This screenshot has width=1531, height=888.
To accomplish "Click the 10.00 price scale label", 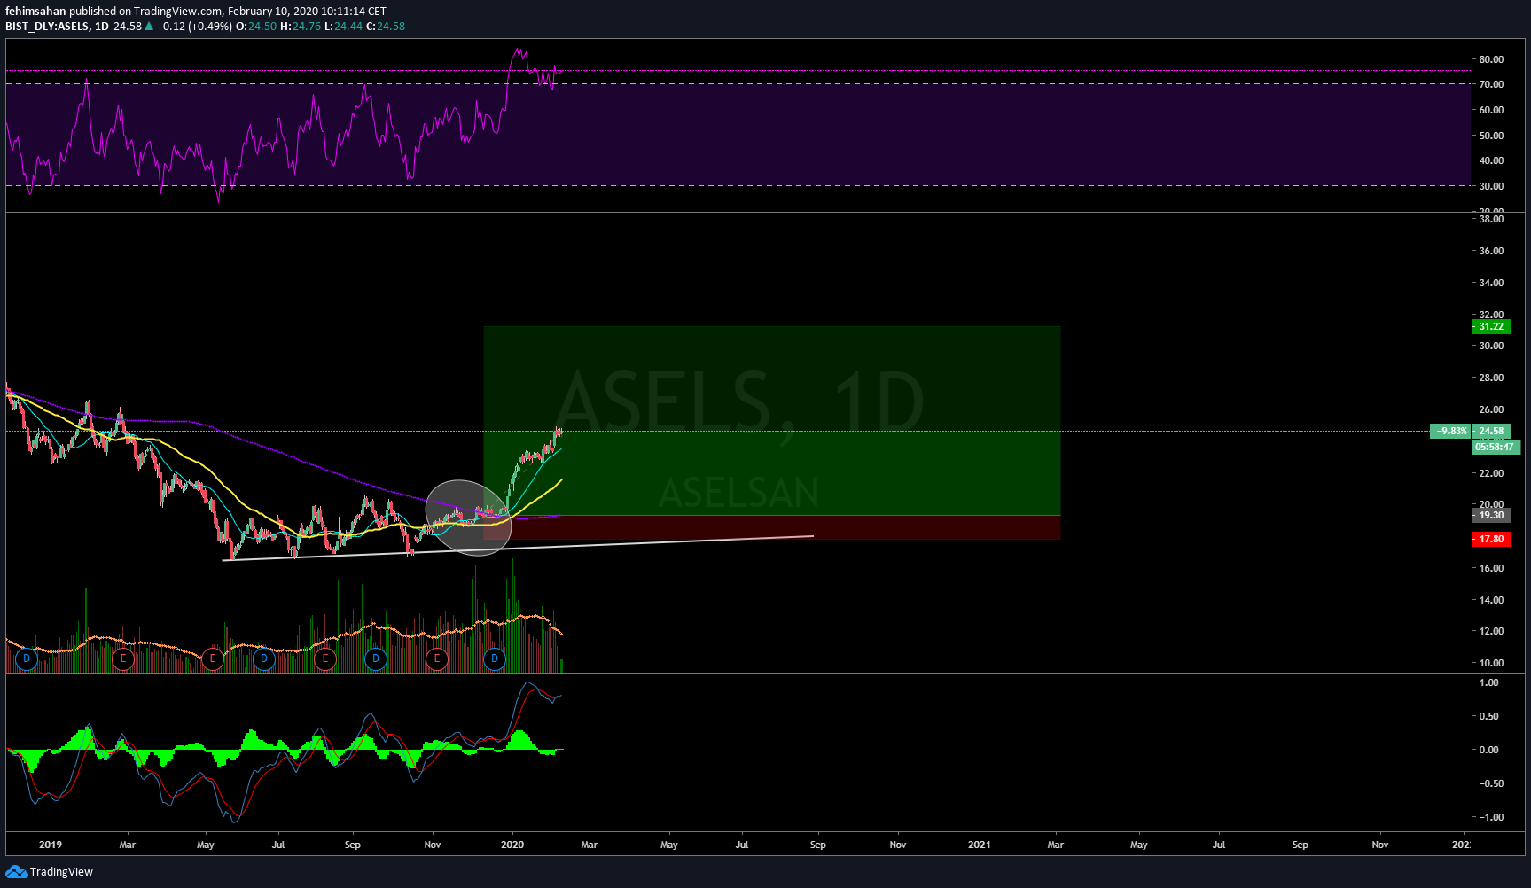I will pyautogui.click(x=1491, y=663).
